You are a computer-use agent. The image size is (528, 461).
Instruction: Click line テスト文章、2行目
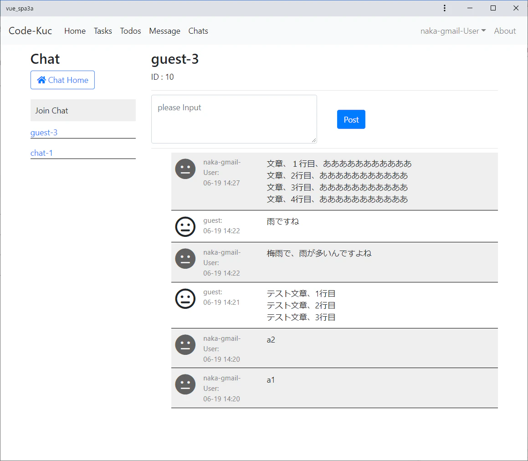click(301, 305)
